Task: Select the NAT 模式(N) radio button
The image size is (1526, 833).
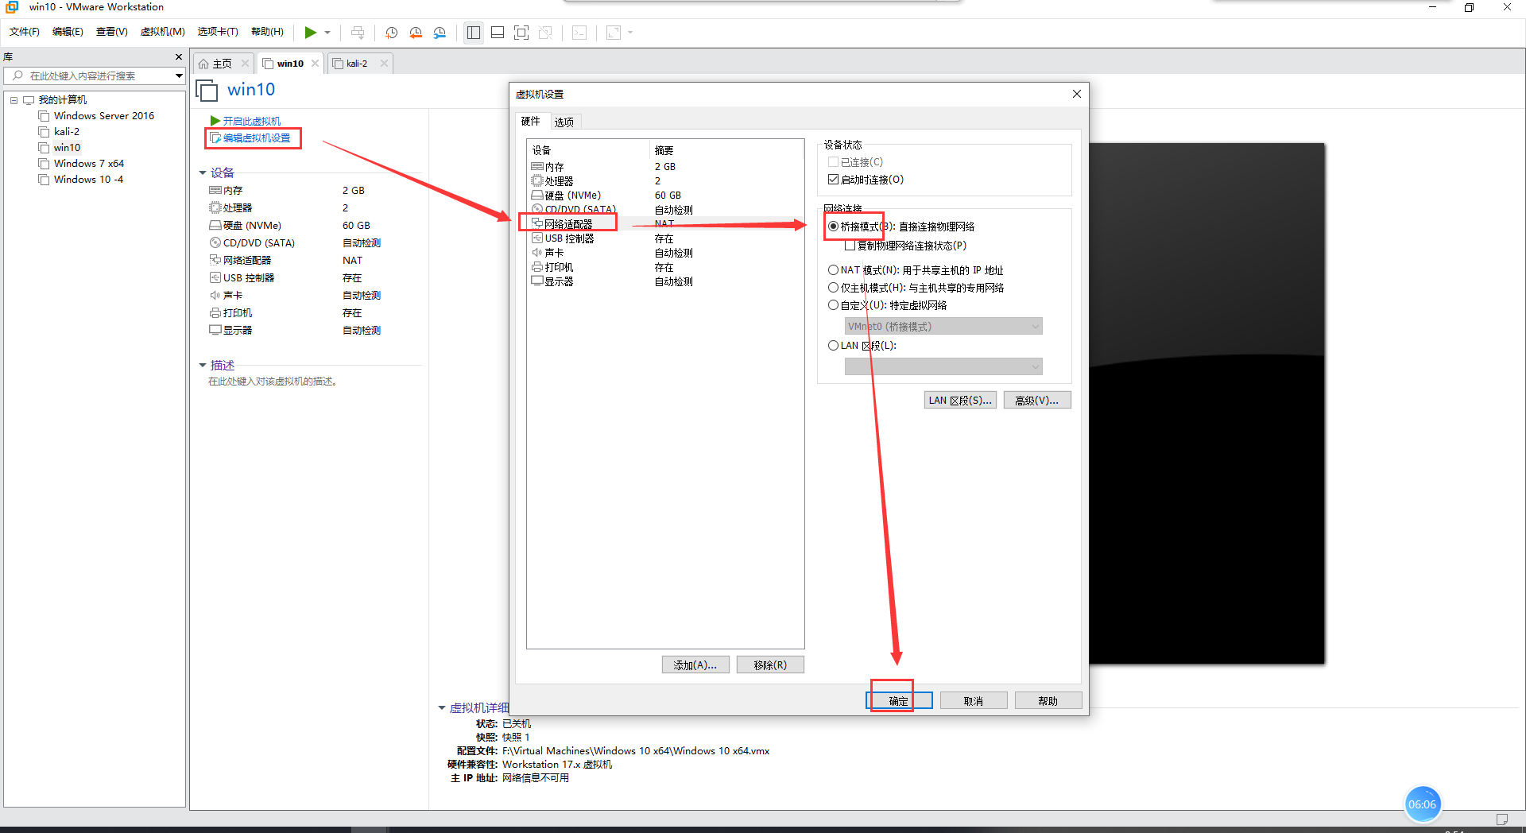Action: click(x=833, y=270)
